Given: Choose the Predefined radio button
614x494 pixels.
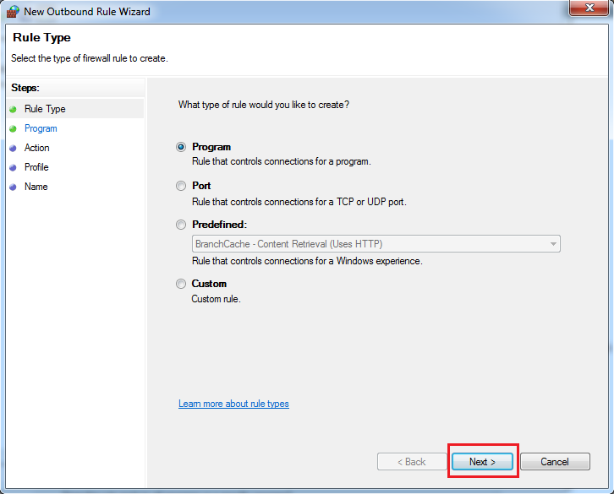Looking at the screenshot, I should [181, 225].
